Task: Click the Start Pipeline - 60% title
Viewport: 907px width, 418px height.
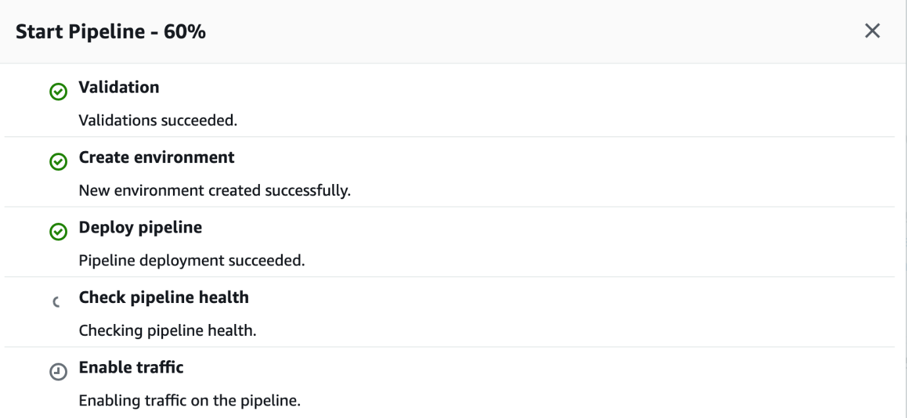Action: (x=110, y=32)
